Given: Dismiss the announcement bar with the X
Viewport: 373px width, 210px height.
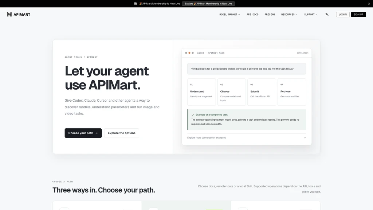Looking at the screenshot, I should [x=369, y=4].
